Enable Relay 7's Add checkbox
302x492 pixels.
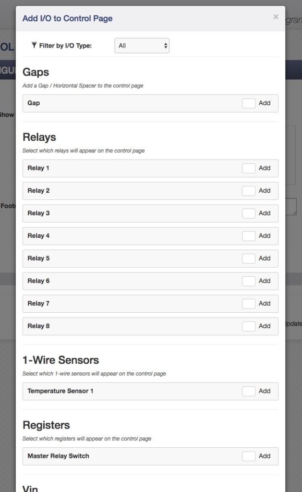(249, 303)
